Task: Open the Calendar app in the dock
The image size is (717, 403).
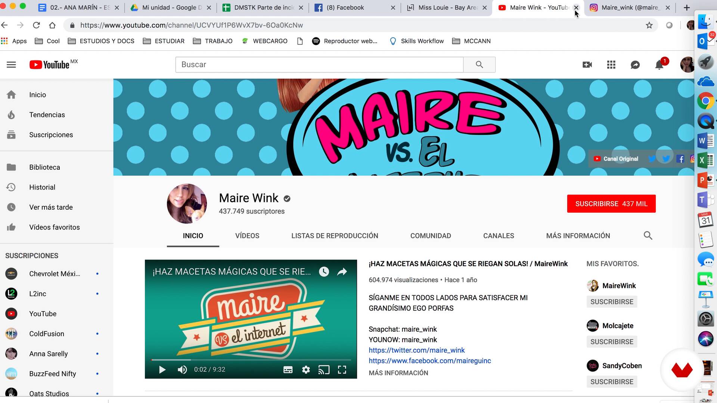Action: point(705,220)
